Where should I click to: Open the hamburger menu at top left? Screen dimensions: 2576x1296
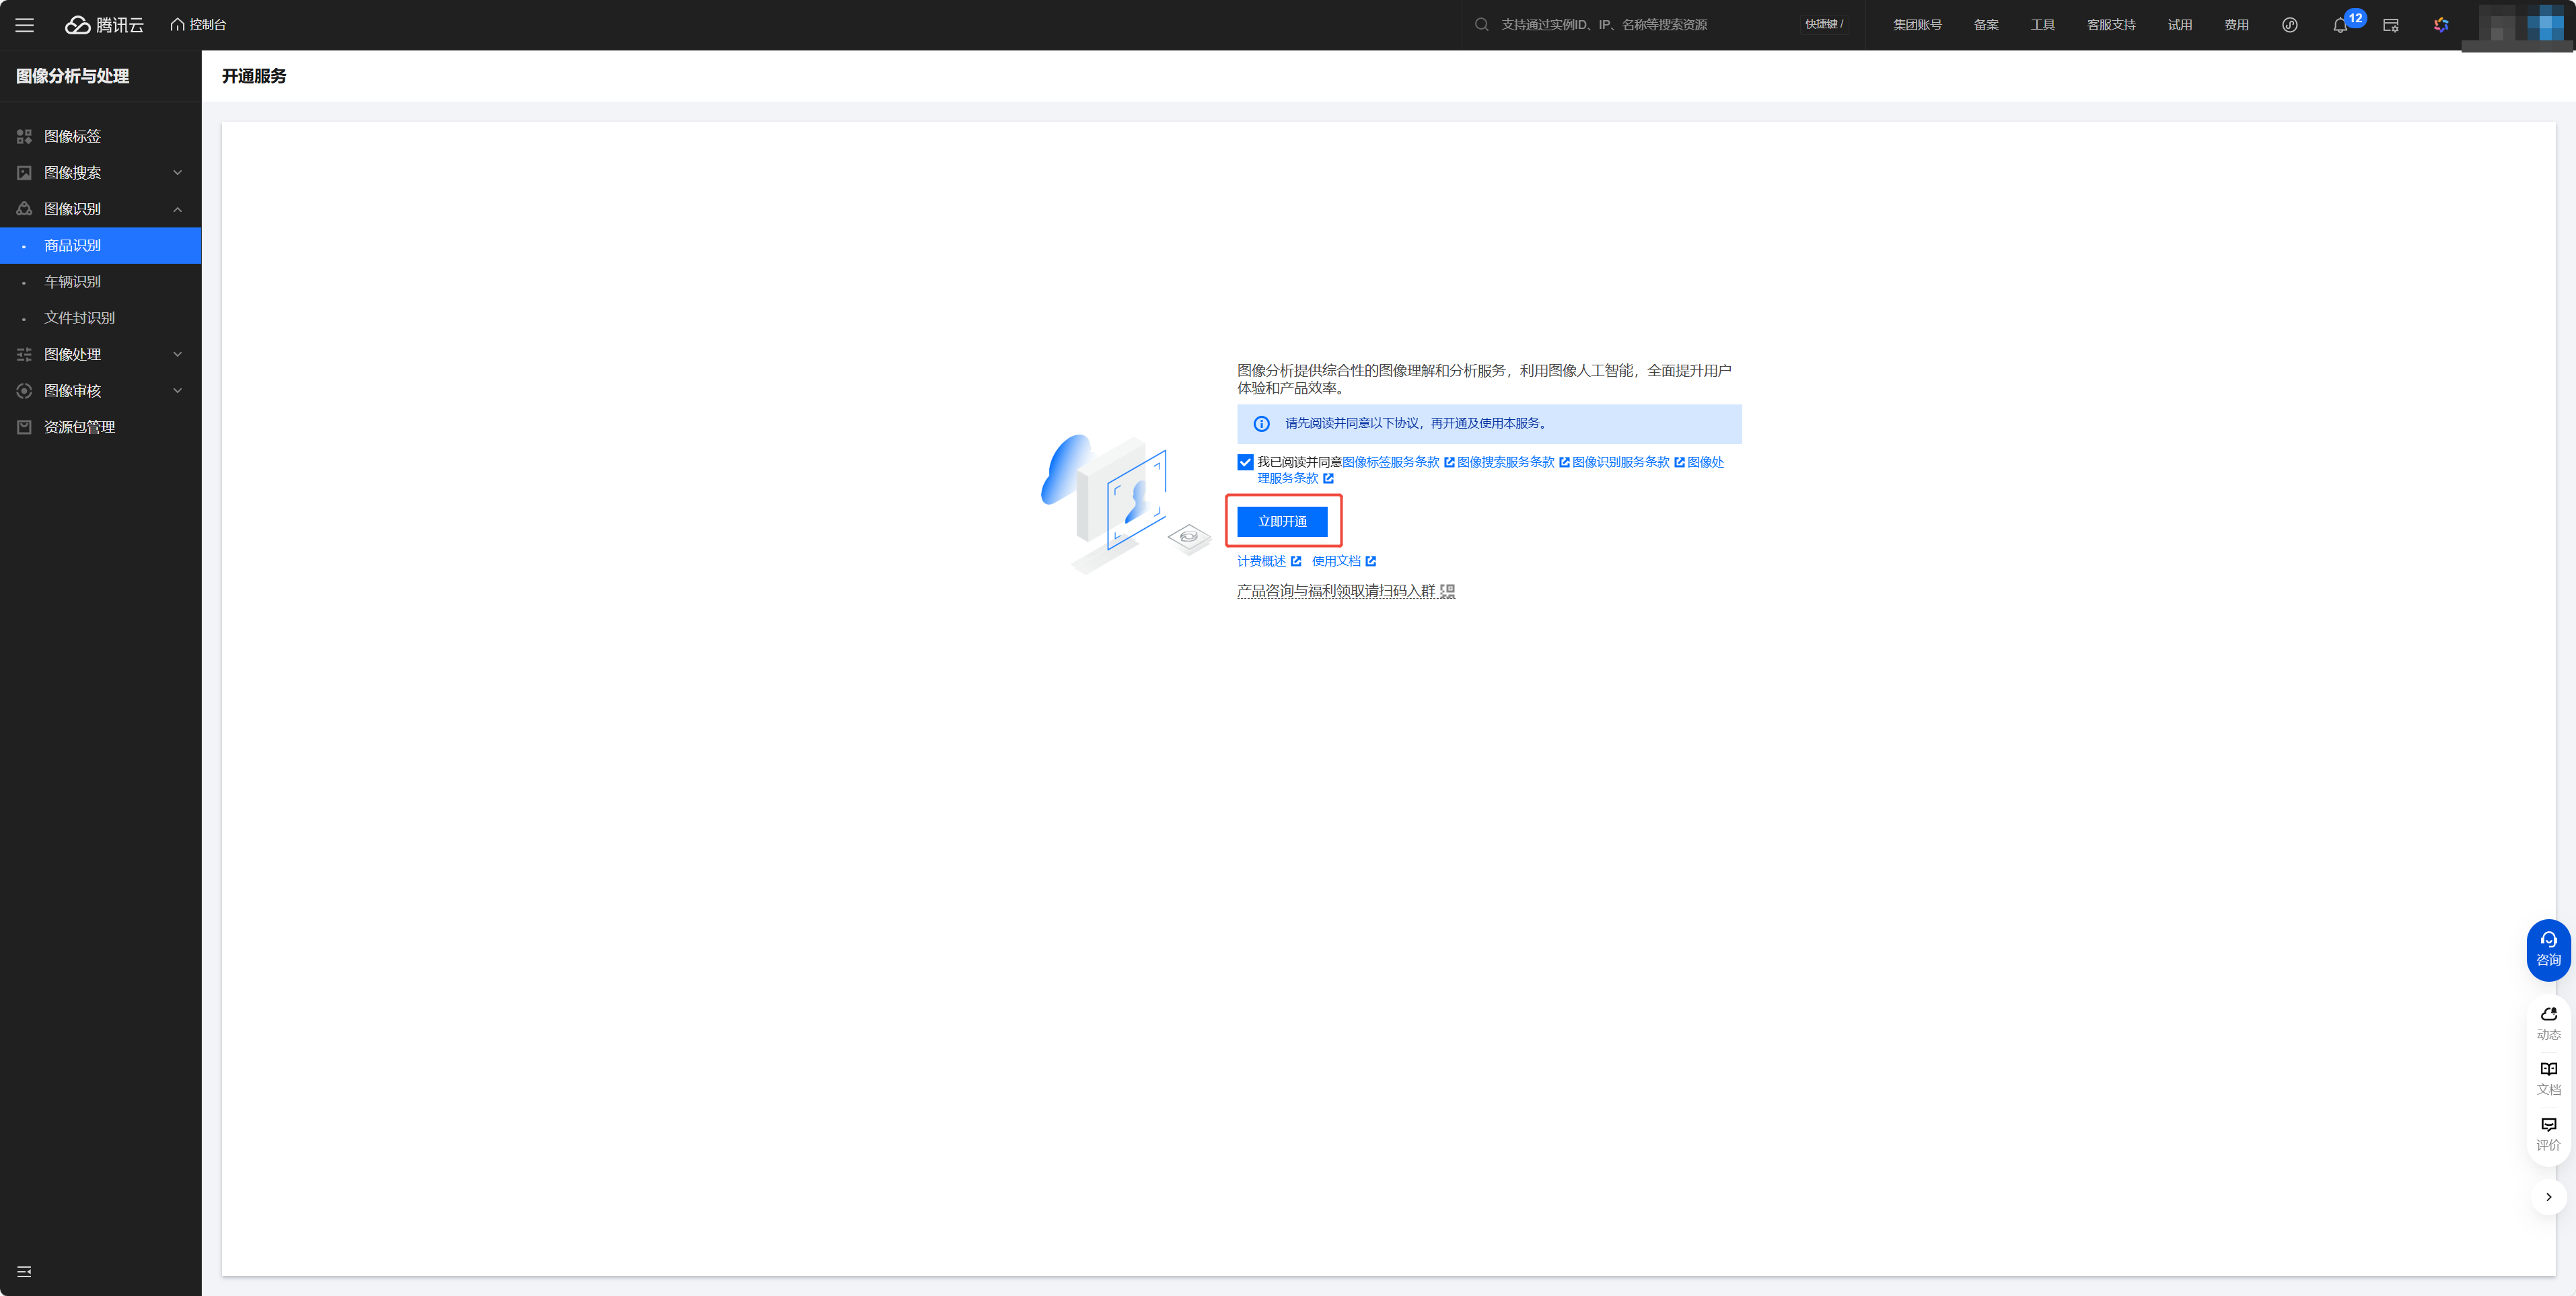tap(24, 25)
